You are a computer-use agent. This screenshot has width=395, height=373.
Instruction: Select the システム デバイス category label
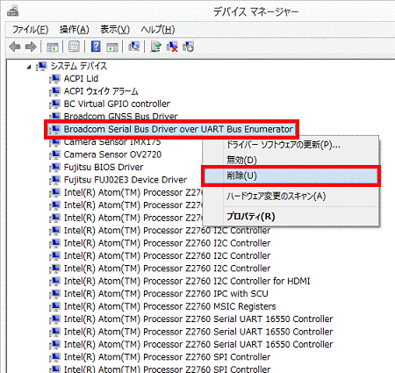(79, 66)
